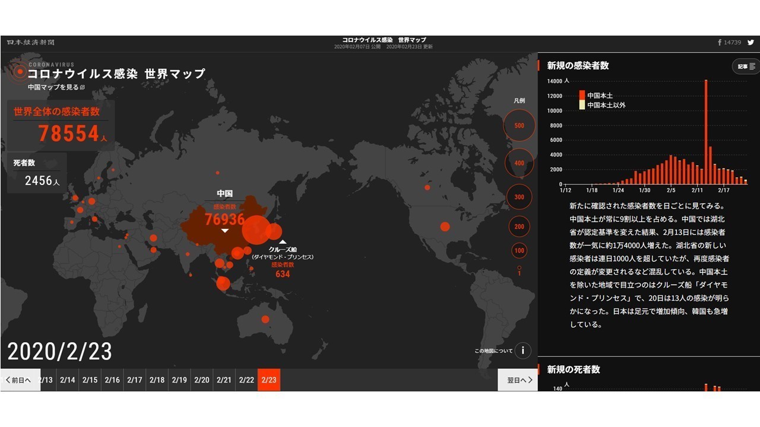
Task: Click the tallest 2/13 bar in the chart
Action: coord(706,132)
